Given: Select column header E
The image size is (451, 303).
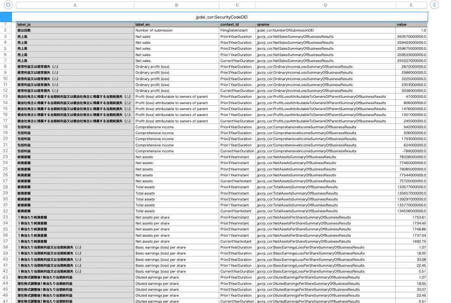Looking at the screenshot, I should pos(411,5).
